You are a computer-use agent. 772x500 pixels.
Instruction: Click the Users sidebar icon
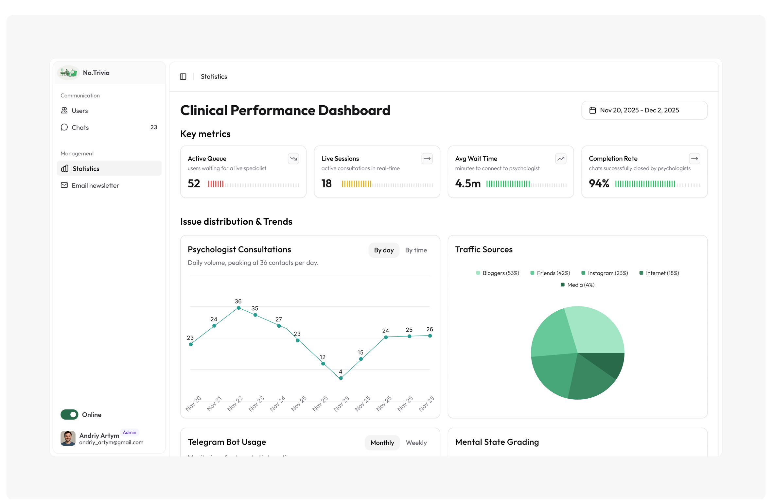64,111
